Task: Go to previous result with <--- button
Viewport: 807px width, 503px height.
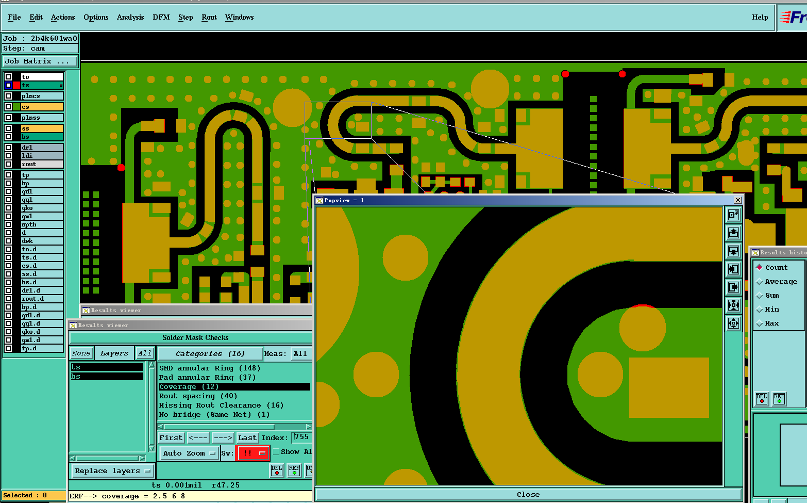Action: 198,437
